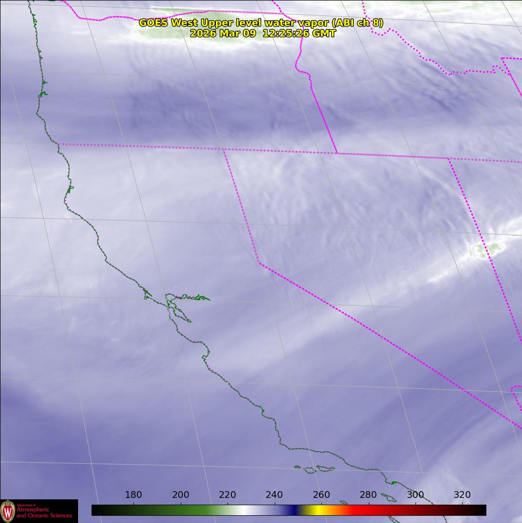The width and height of the screenshot is (522, 523).
Task: Pick the 260 colorbar tick label
Action: [x=321, y=495]
